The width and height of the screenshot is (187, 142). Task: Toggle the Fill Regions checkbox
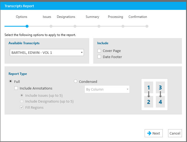point(22,107)
